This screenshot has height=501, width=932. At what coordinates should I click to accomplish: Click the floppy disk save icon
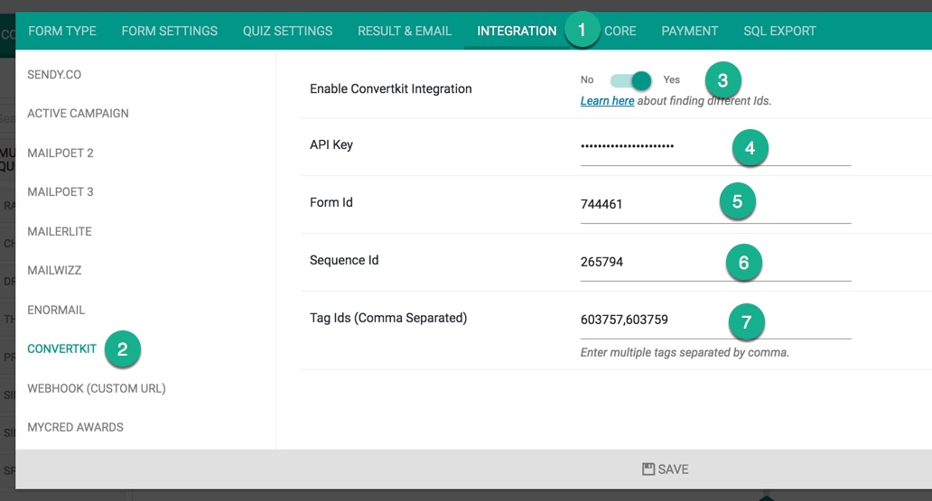coord(648,469)
